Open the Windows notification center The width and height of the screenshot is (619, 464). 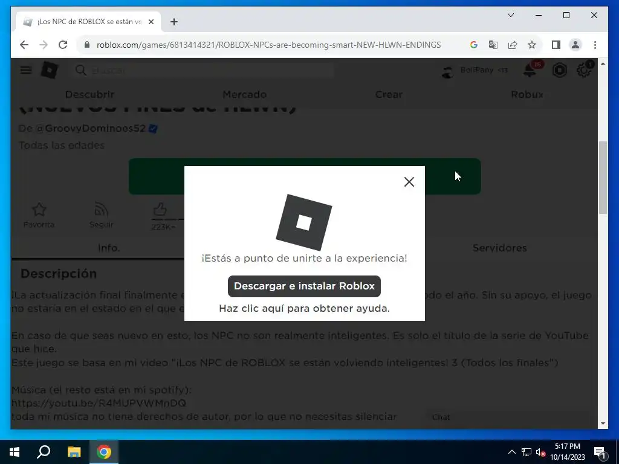click(x=599, y=452)
